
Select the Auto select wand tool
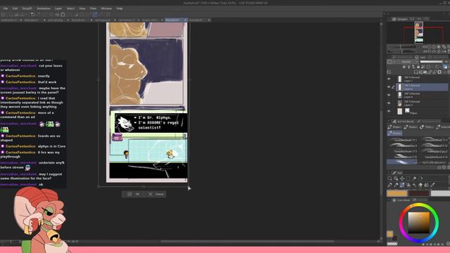pos(415,178)
